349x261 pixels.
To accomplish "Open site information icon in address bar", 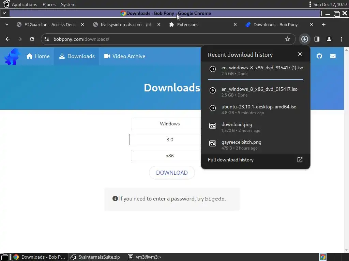I will 47,39.
